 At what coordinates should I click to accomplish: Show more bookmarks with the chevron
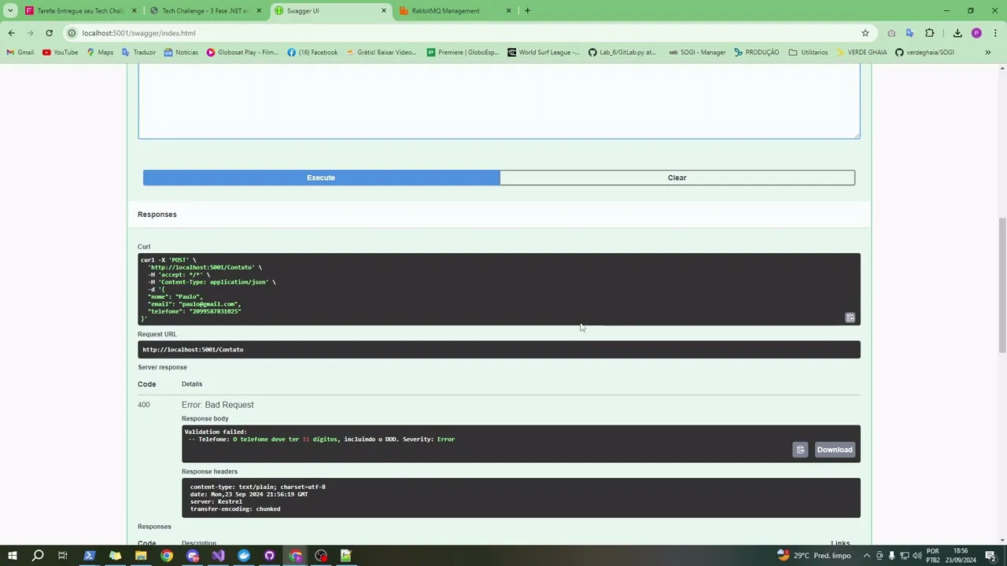(987, 53)
